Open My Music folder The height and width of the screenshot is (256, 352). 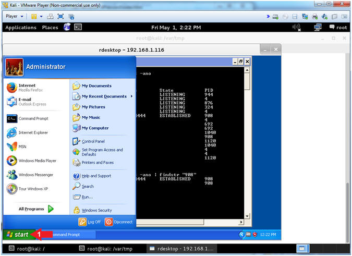click(x=86, y=117)
